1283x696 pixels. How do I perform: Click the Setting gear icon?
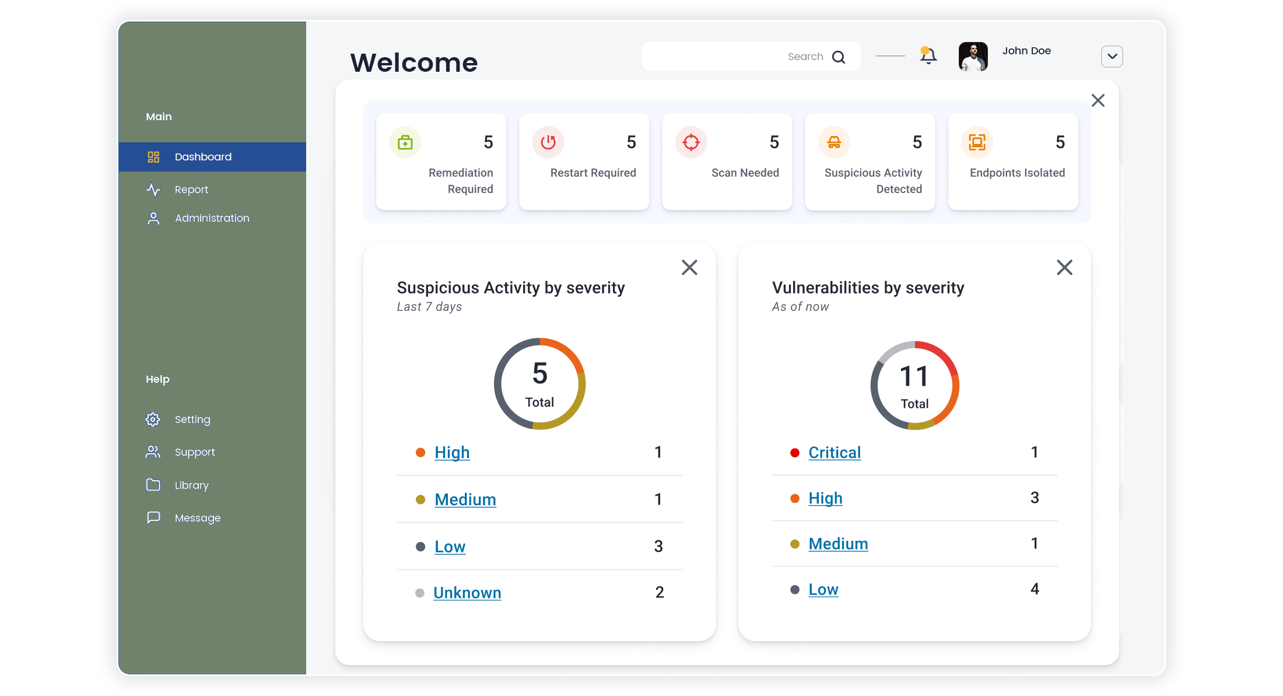(x=152, y=419)
